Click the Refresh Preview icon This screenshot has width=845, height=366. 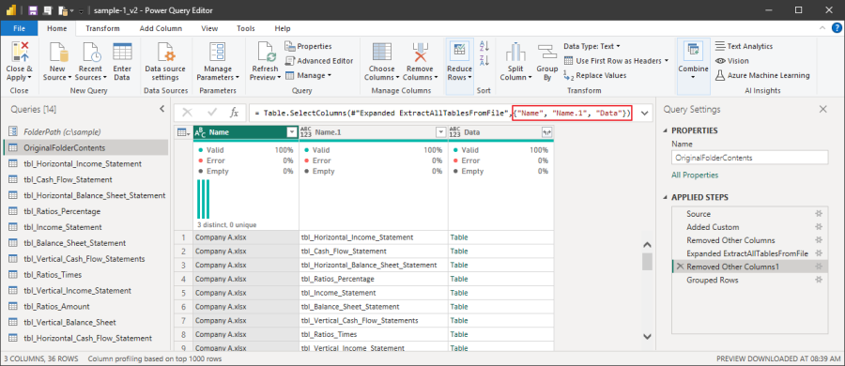pos(266,53)
